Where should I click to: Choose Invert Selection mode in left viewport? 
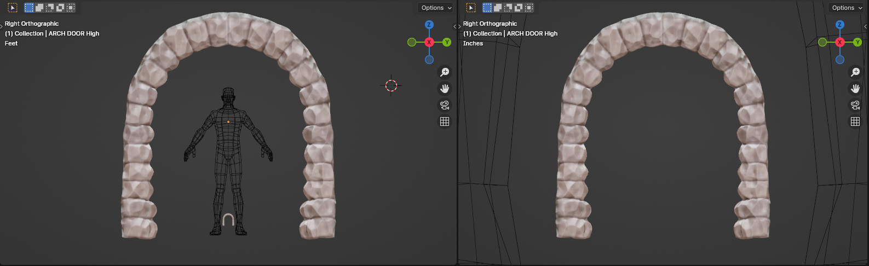[60, 8]
